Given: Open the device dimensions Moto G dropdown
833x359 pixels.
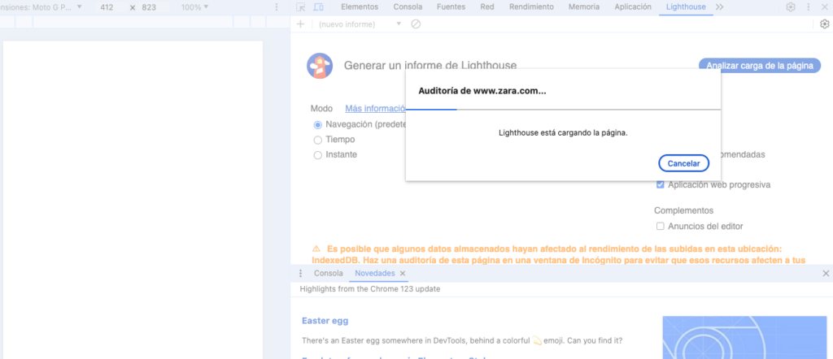Looking at the screenshot, I should point(42,7).
